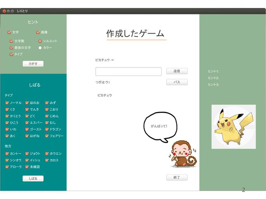Uncheck the 最後の文字 checkbox
This screenshot has height=199, width=266.
tap(11, 48)
